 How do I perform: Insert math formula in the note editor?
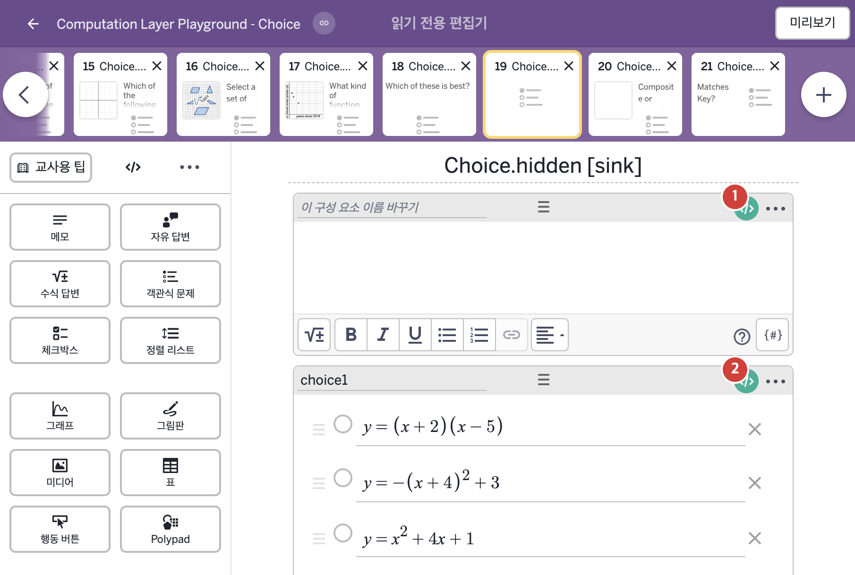click(x=314, y=335)
